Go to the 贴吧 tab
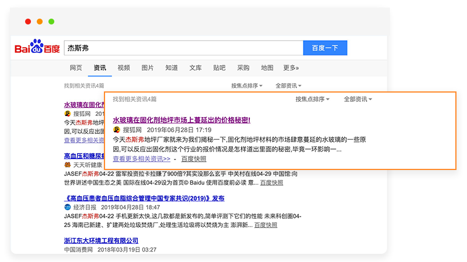467x262 pixels. (219, 68)
